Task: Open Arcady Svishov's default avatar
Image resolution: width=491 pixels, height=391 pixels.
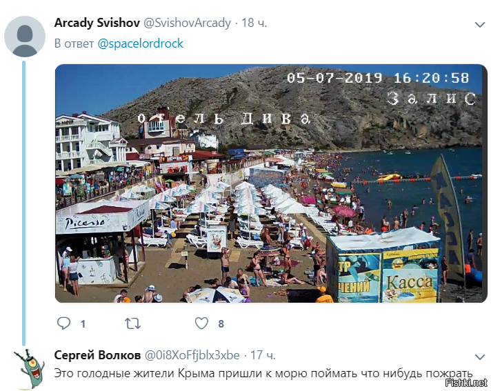Action: (x=25, y=37)
